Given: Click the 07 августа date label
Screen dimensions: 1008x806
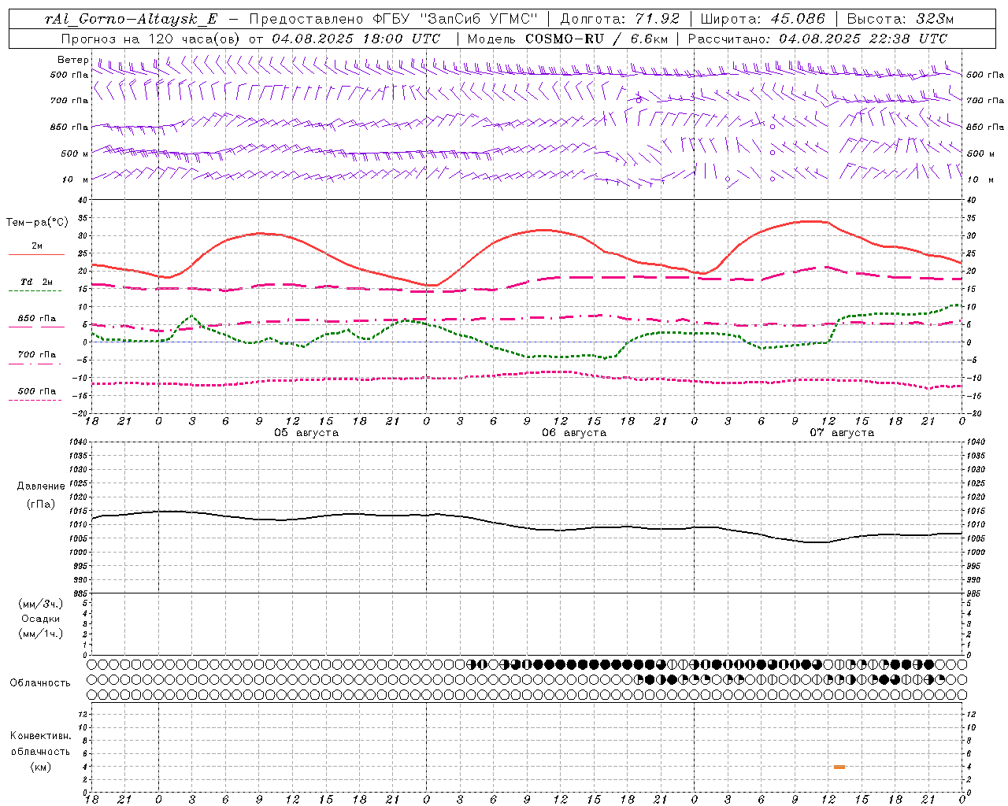Looking at the screenshot, I should click(842, 433).
